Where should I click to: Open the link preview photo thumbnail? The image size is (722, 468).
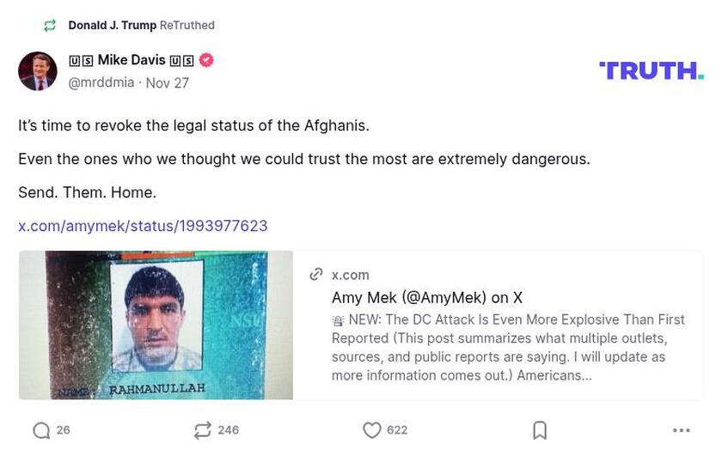(156, 325)
